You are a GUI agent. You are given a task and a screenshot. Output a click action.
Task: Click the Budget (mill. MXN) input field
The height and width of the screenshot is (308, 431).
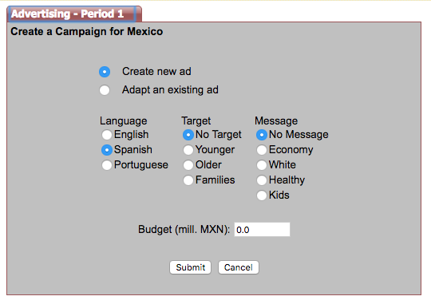(262, 230)
